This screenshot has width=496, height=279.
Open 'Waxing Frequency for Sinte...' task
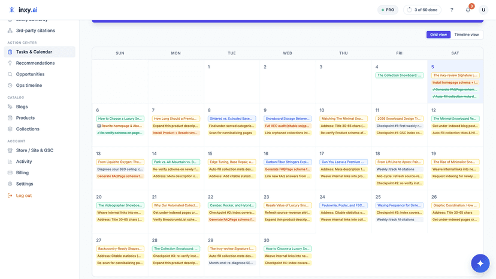(x=399, y=205)
